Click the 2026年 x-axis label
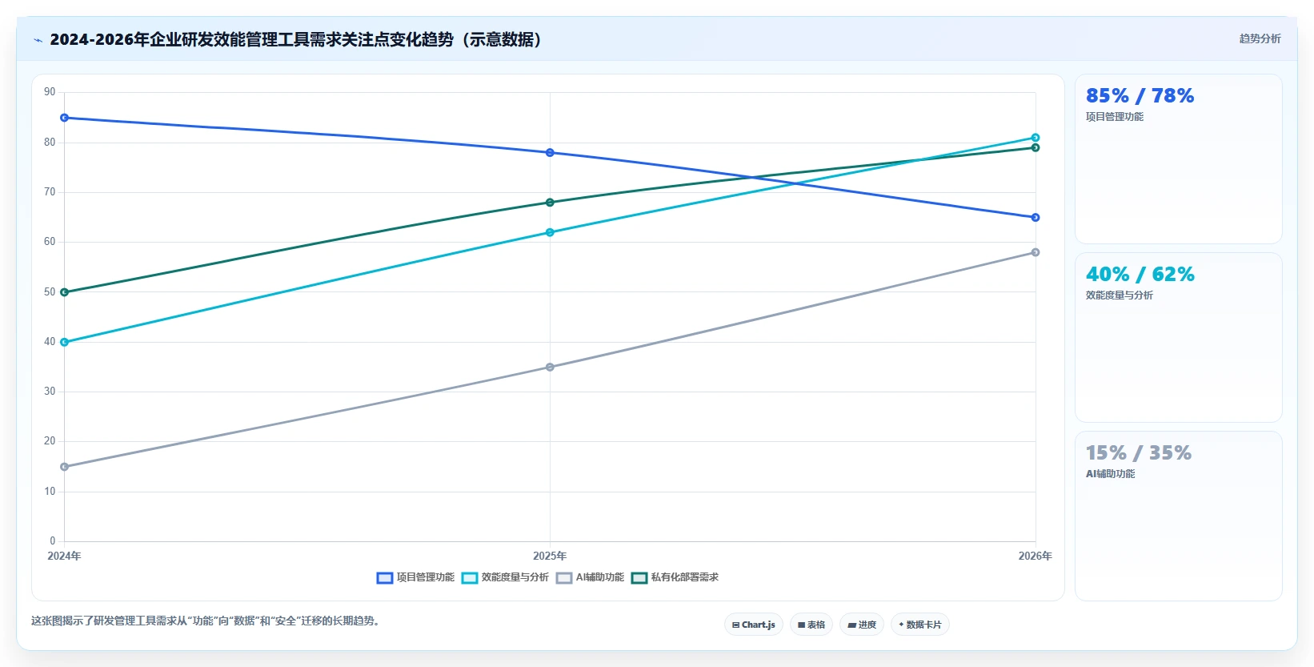 pyautogui.click(x=1035, y=556)
